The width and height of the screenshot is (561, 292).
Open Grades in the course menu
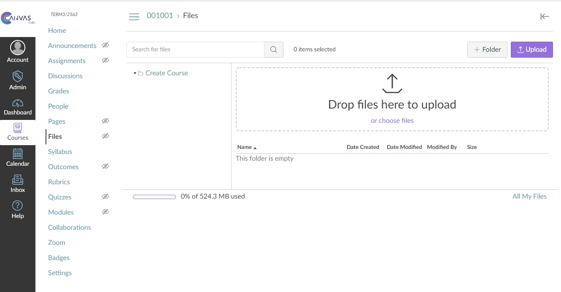tap(59, 91)
